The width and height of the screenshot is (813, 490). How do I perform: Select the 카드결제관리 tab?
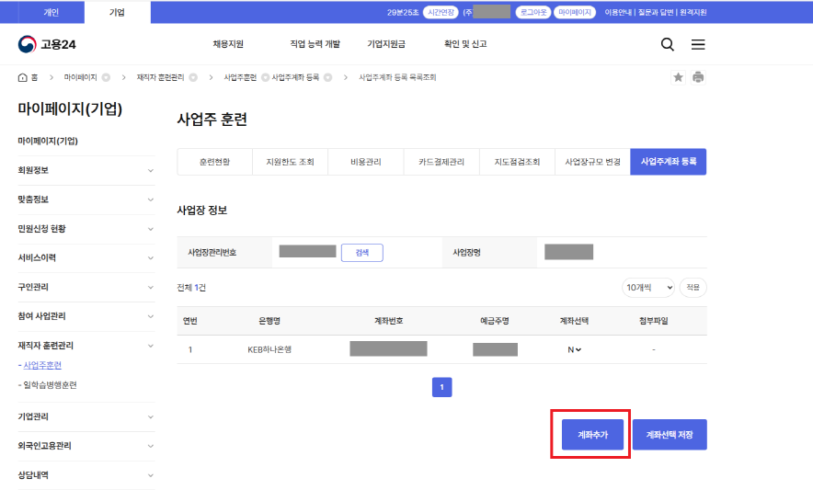441,162
